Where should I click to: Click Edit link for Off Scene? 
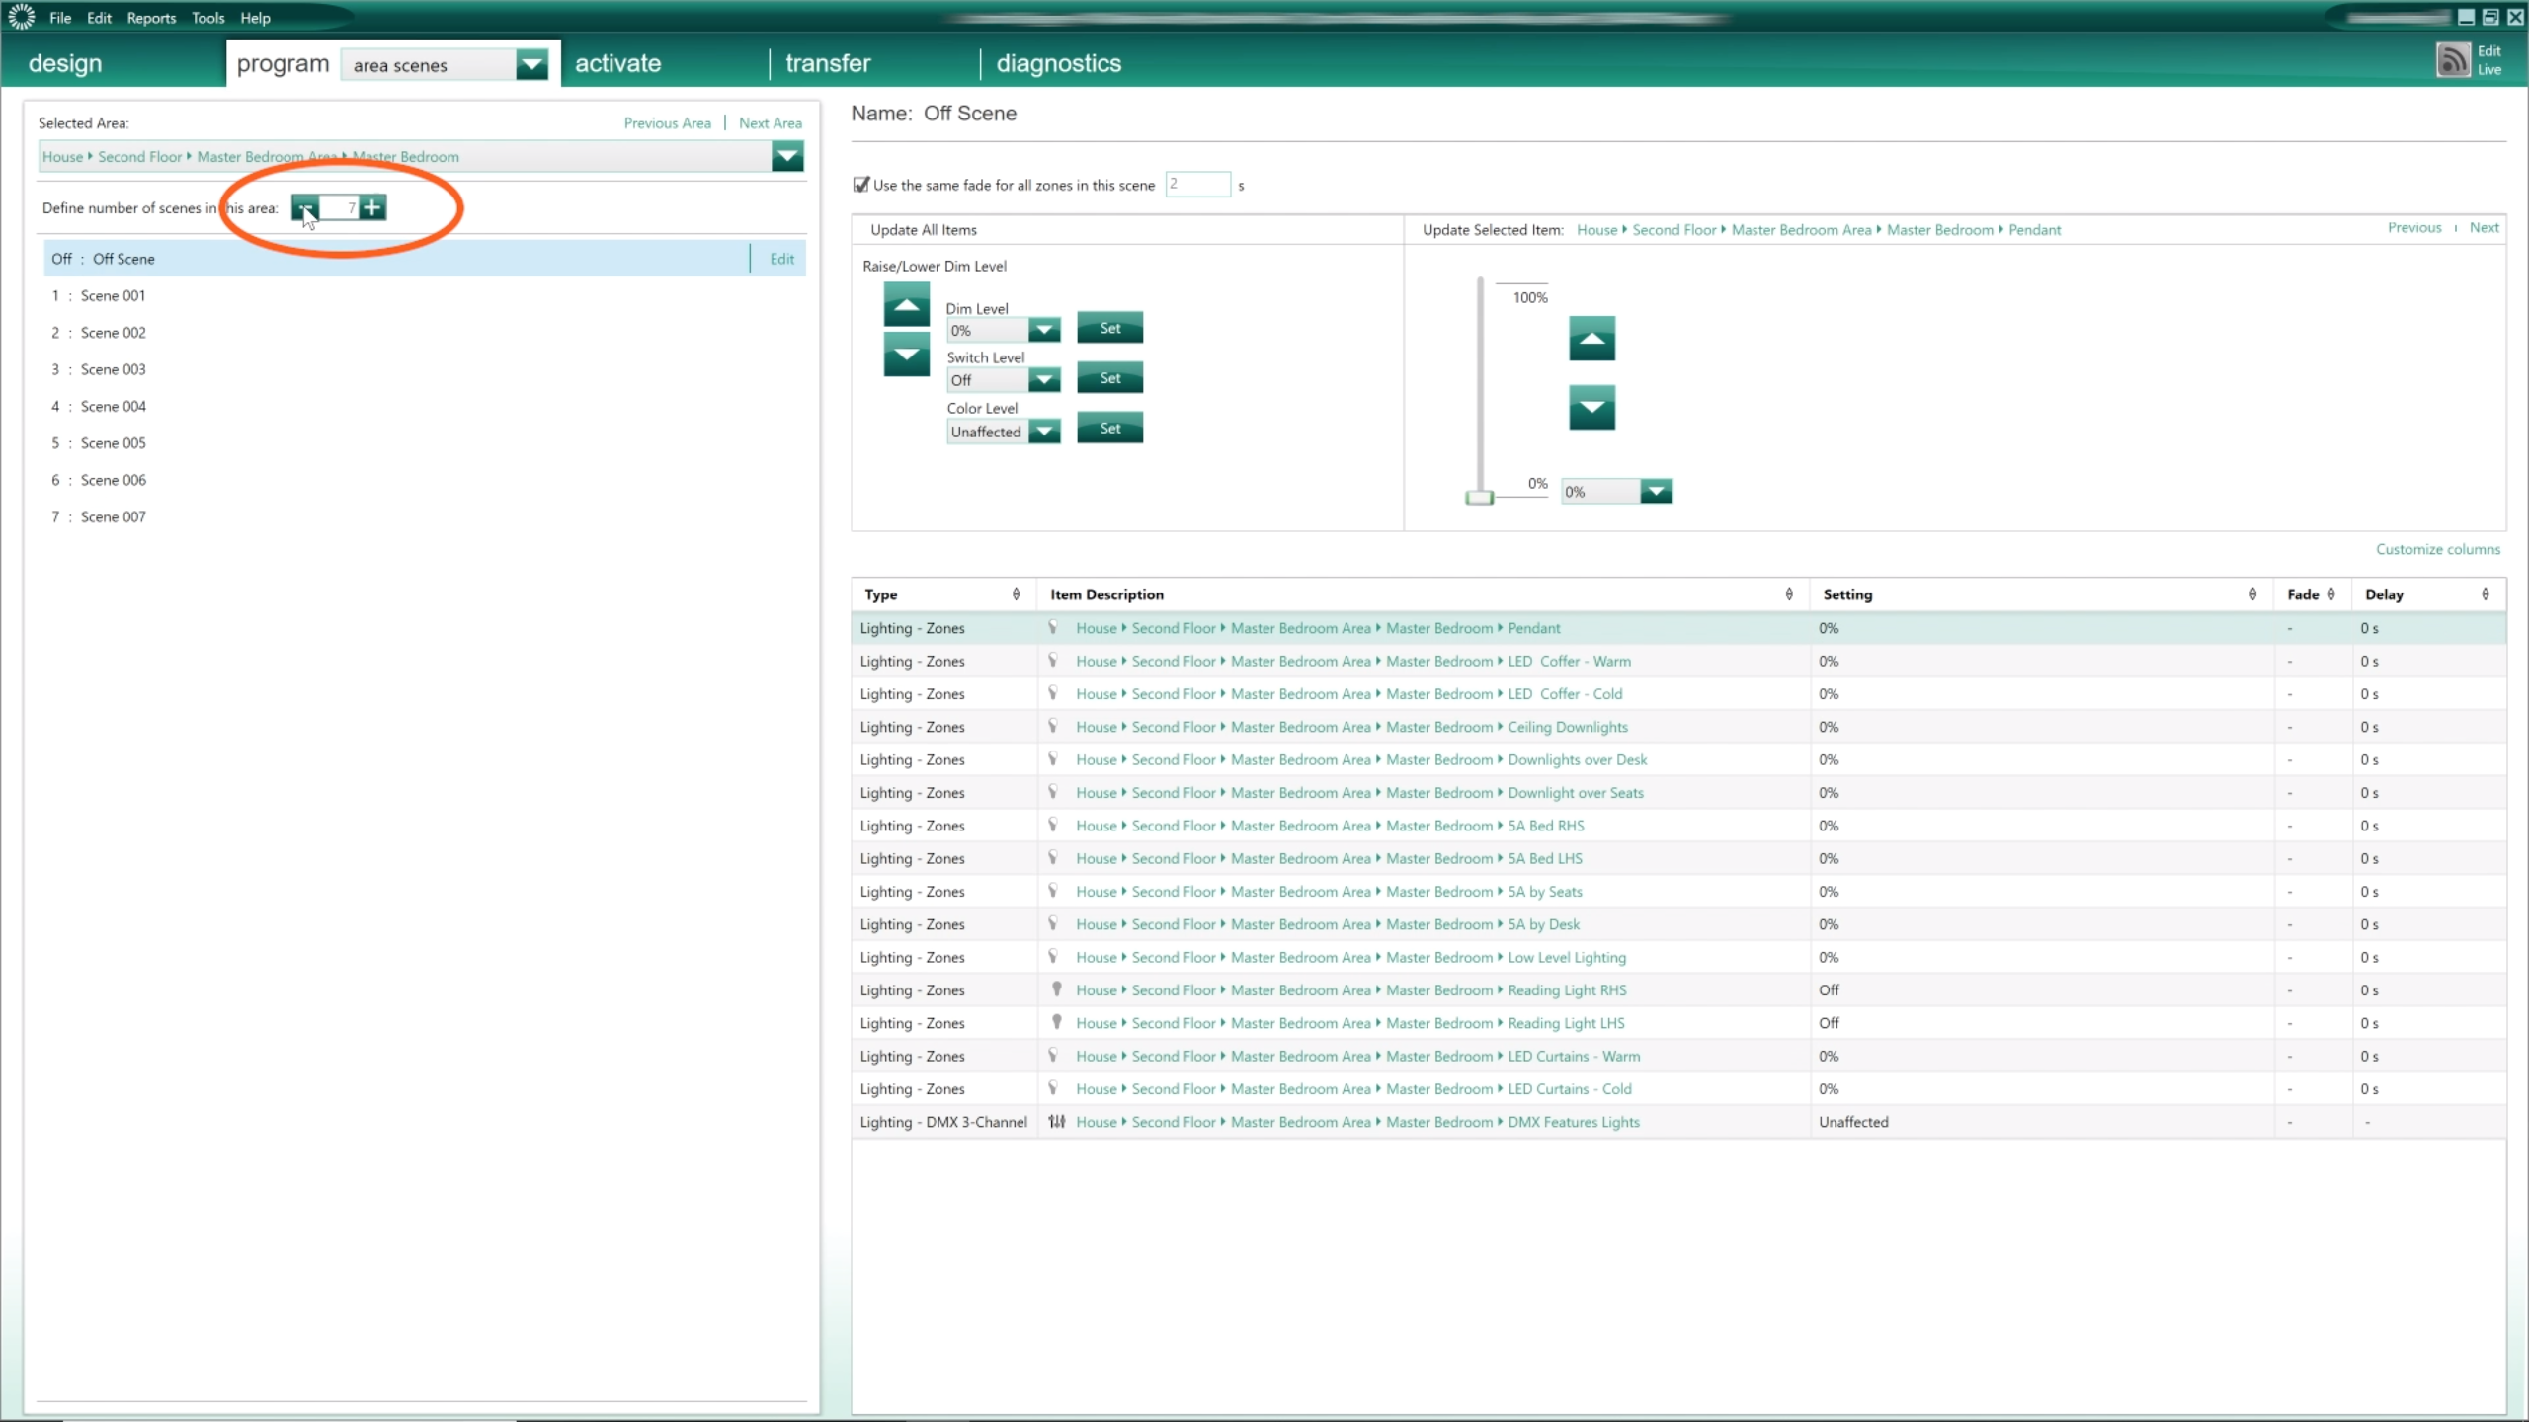click(782, 259)
